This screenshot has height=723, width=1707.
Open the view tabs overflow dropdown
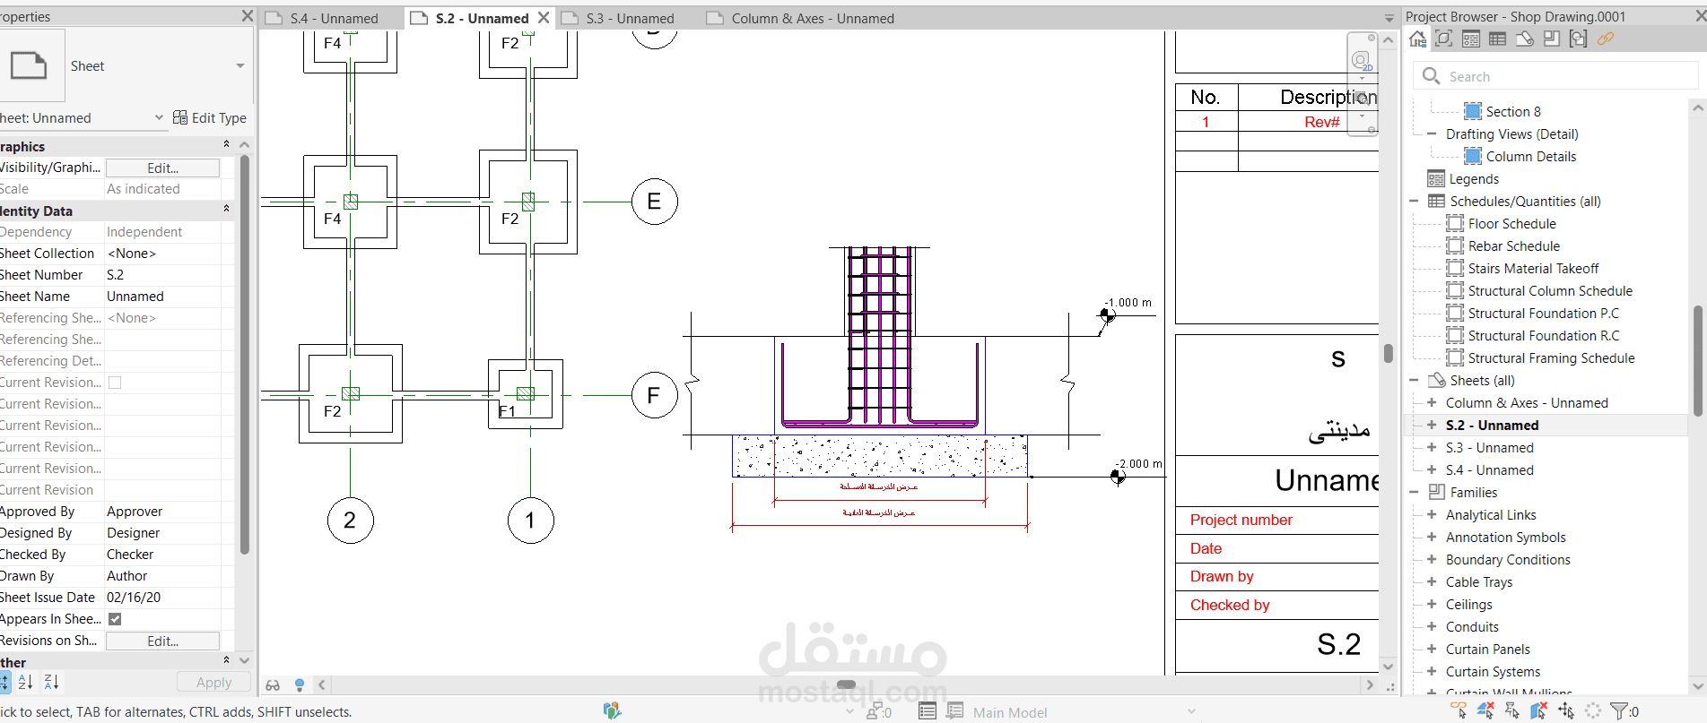(x=1389, y=18)
